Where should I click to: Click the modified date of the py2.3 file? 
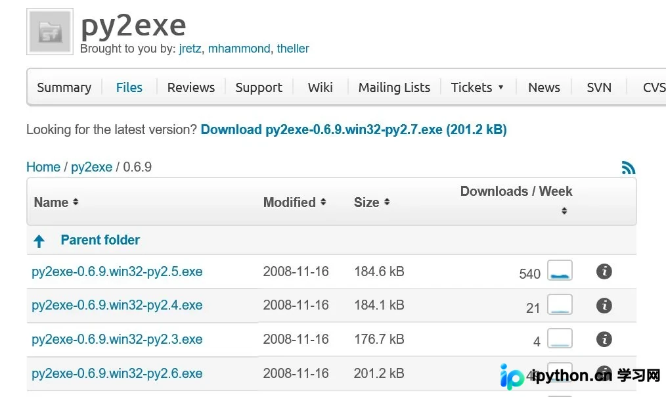pyautogui.click(x=296, y=339)
